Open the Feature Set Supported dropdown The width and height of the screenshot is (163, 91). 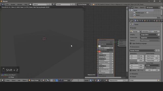(150, 38)
